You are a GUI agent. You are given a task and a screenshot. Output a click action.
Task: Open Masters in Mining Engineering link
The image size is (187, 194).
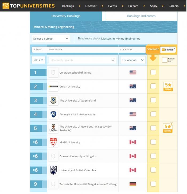[x=121, y=39]
